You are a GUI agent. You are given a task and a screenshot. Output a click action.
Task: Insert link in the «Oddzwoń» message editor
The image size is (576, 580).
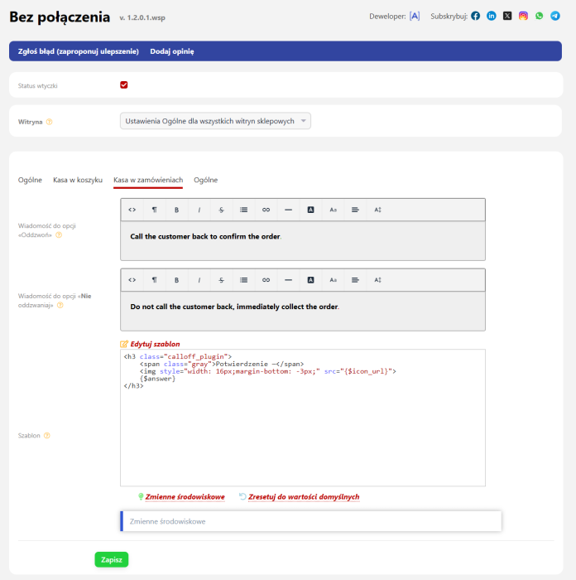tap(266, 210)
